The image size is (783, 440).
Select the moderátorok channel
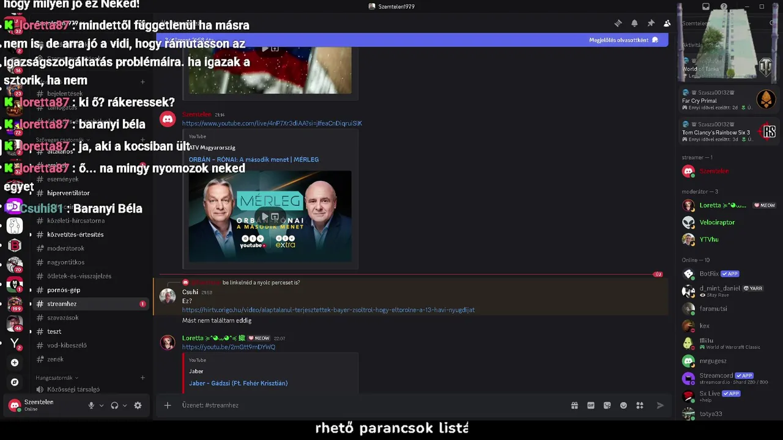[90, 248]
